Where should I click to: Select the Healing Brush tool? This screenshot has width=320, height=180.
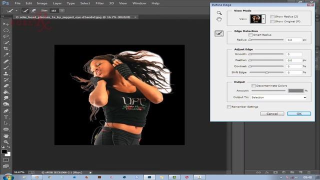click(5, 61)
